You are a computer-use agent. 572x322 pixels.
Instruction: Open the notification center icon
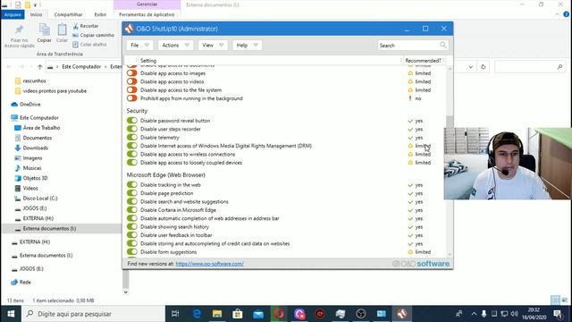coord(557,314)
